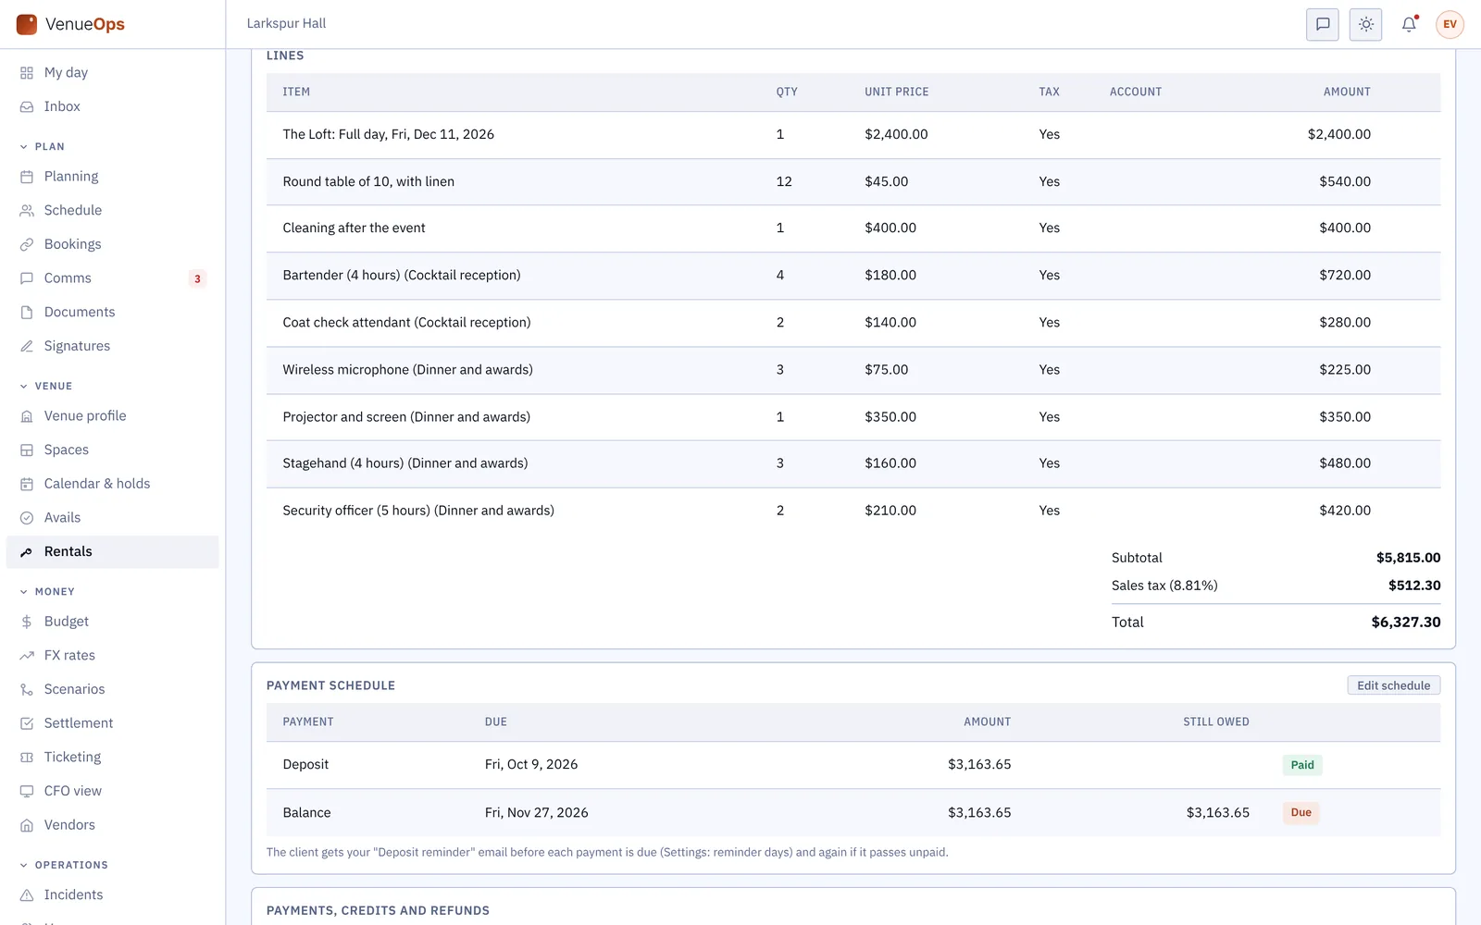This screenshot has width=1481, height=925.
Task: Click the Budget dollar icon
Action: pos(27,623)
